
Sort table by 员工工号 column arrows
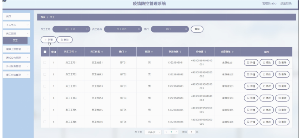click(x=76, y=52)
